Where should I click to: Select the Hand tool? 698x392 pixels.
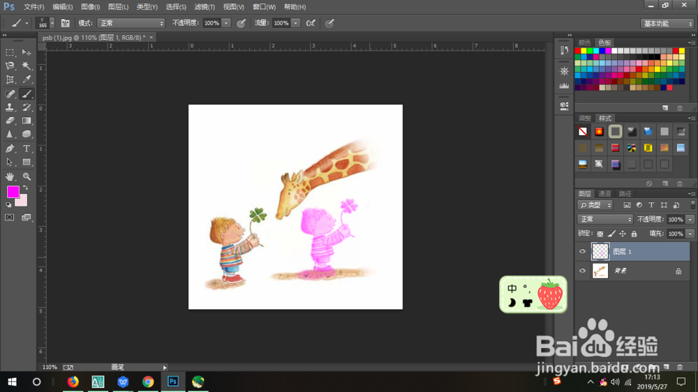click(x=9, y=176)
